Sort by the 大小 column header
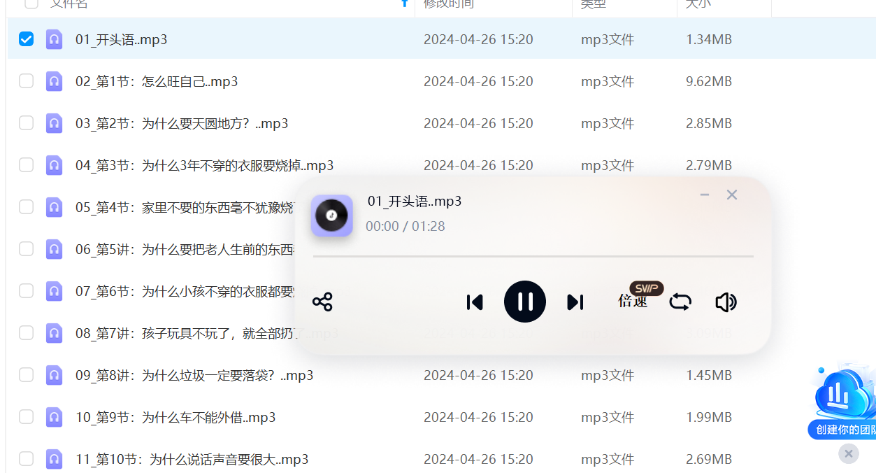 coord(698,4)
